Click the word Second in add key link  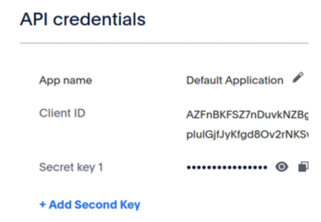coord(96,205)
